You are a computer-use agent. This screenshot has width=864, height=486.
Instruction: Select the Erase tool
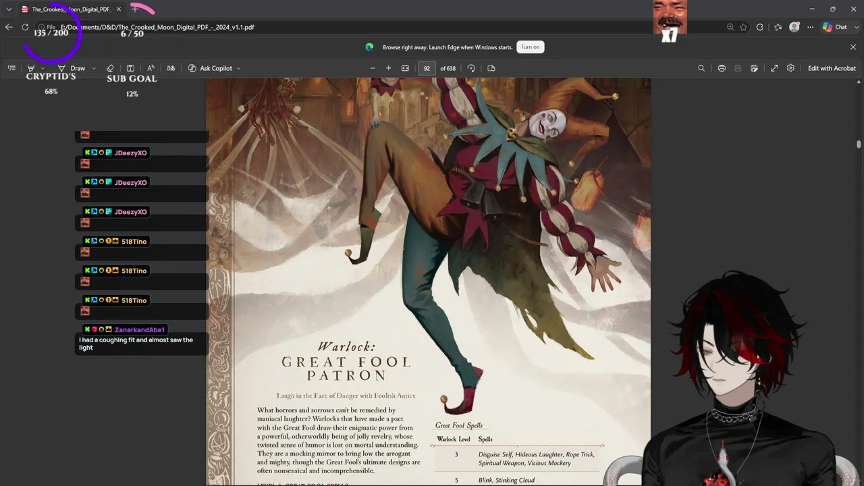[111, 68]
